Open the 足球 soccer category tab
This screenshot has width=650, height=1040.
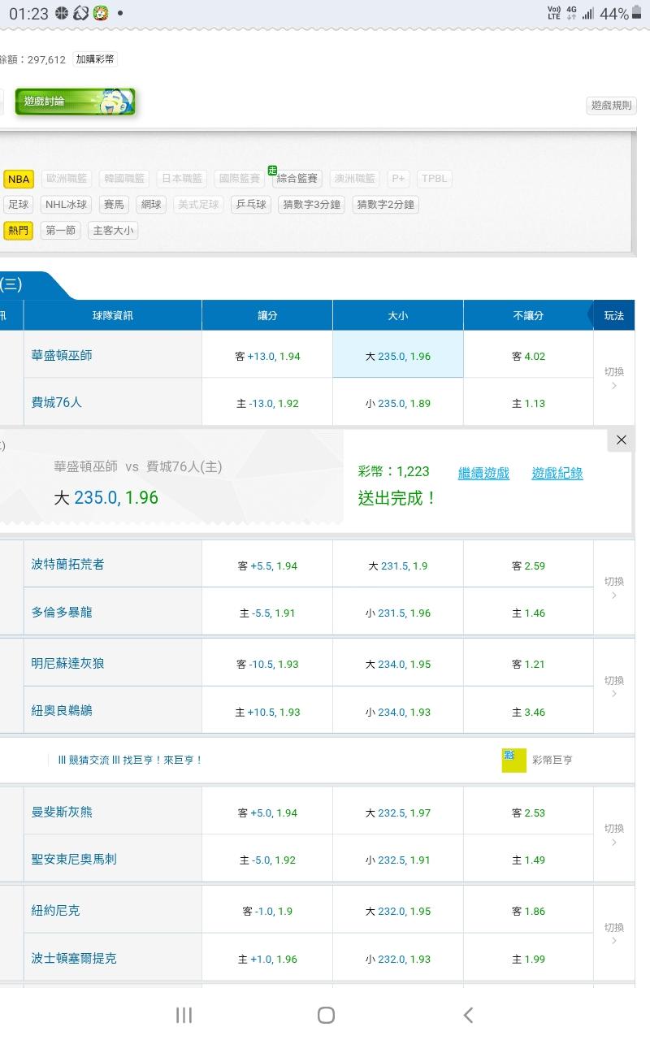[18, 205]
